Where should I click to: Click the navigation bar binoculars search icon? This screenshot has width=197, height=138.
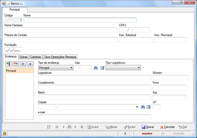pos(69,127)
